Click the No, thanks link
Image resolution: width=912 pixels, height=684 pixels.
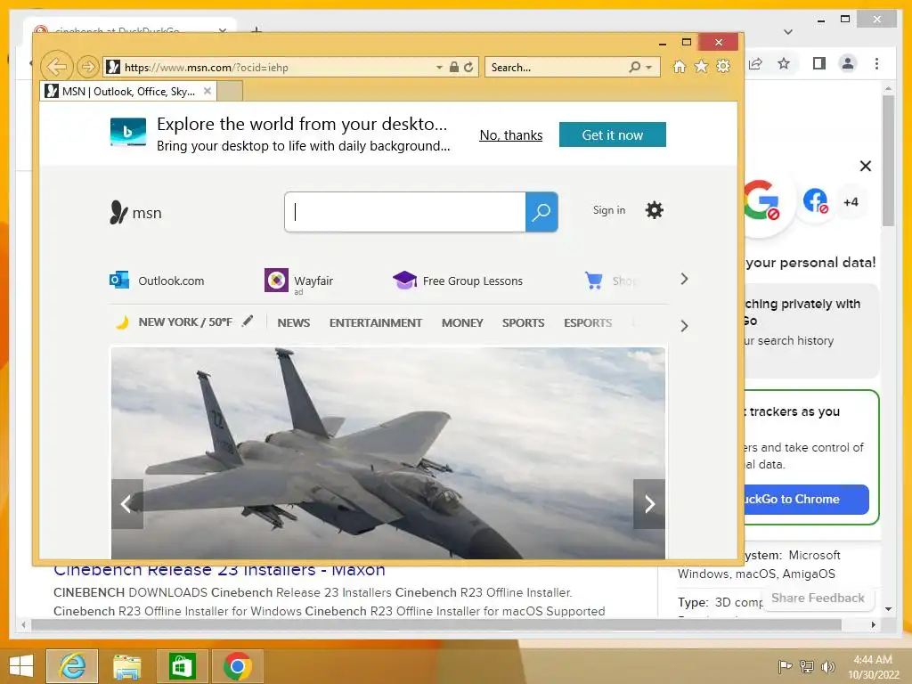pyautogui.click(x=510, y=135)
